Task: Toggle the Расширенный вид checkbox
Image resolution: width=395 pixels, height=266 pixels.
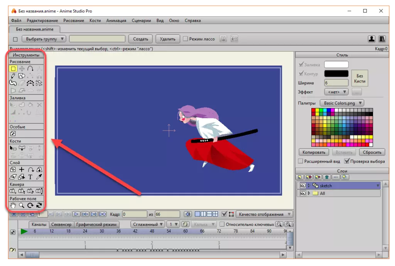Action: [x=301, y=161]
